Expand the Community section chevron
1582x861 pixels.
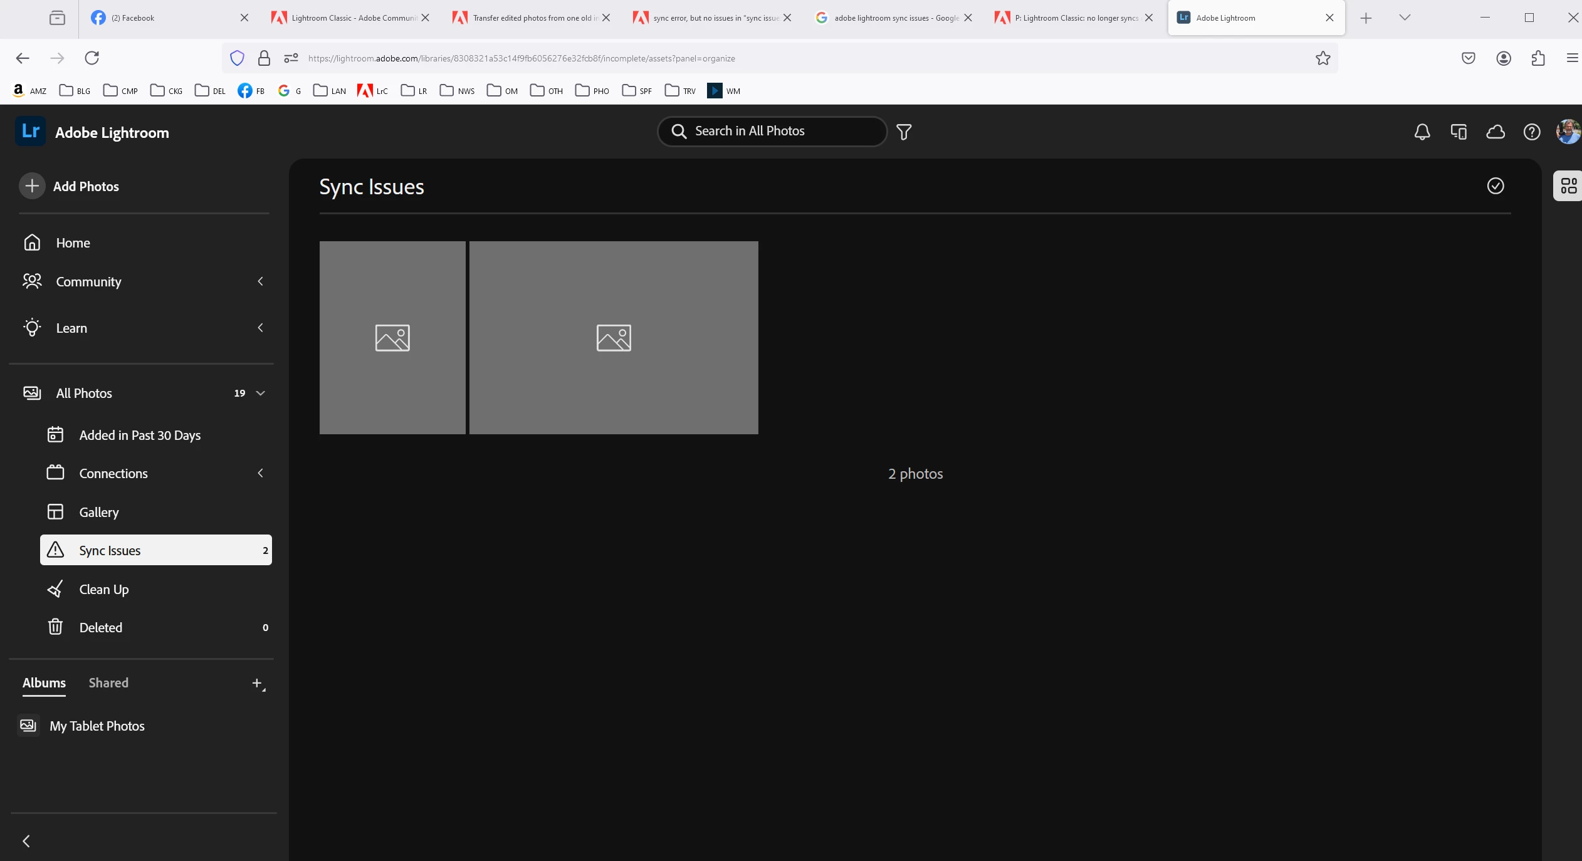point(260,281)
